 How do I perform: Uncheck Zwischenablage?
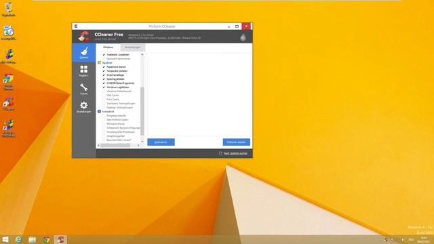pyautogui.click(x=104, y=75)
